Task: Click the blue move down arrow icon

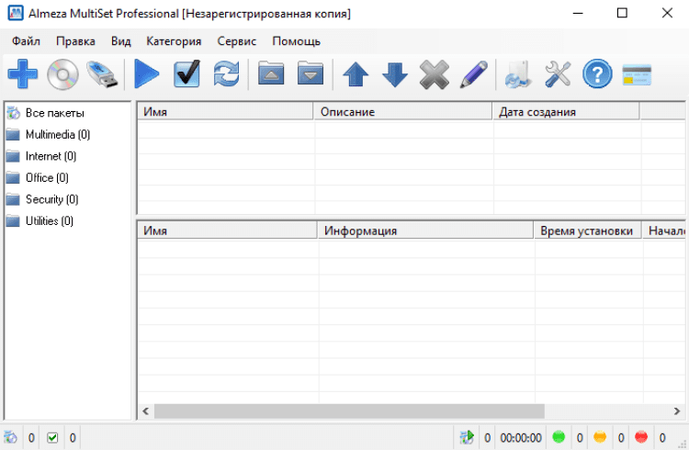Action: click(395, 73)
